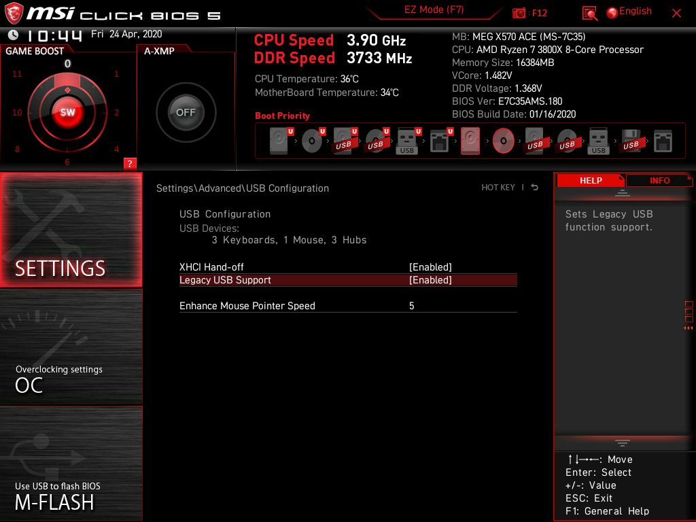Click the ESC: Exit hint
The height and width of the screenshot is (522, 696).
[589, 498]
